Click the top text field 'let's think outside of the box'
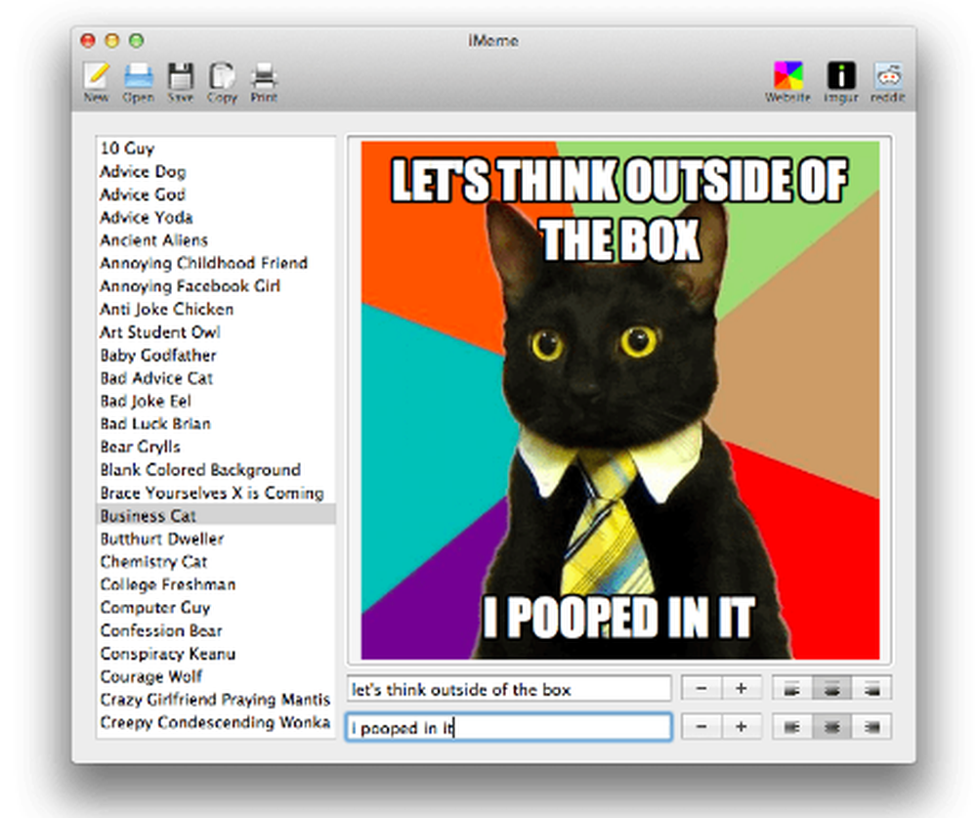The height and width of the screenshot is (818, 977). click(509, 689)
